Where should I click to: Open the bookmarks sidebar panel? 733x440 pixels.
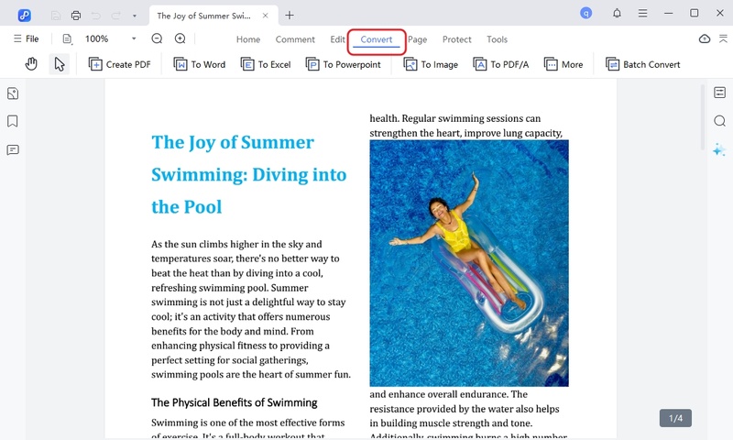coord(13,121)
